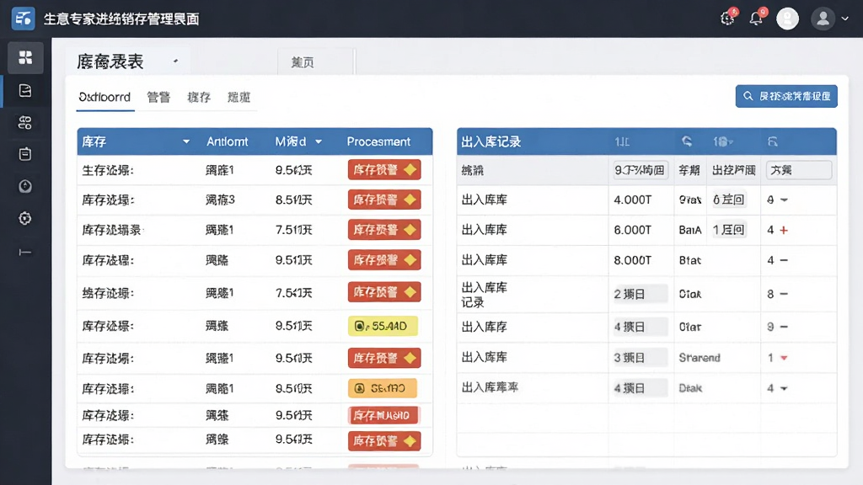Open the grey user profile avatar
Viewport: 863px width, 485px height.
[x=823, y=19]
